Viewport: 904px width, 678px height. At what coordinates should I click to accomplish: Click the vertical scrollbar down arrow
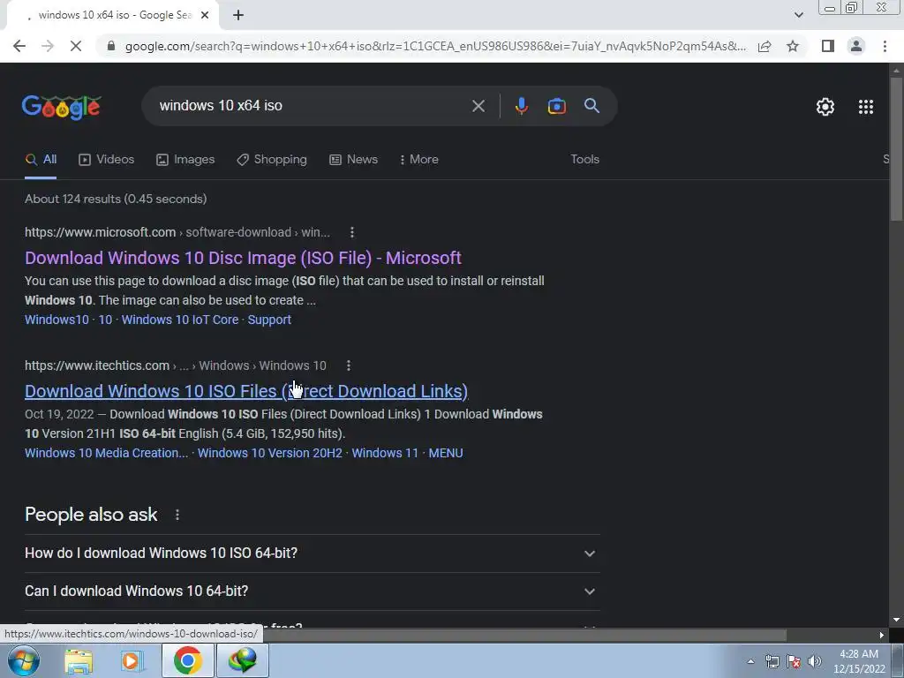[x=895, y=621]
